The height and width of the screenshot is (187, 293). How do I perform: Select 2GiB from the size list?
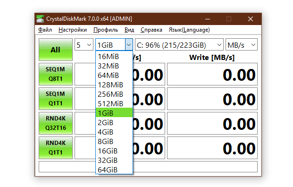[114, 122]
